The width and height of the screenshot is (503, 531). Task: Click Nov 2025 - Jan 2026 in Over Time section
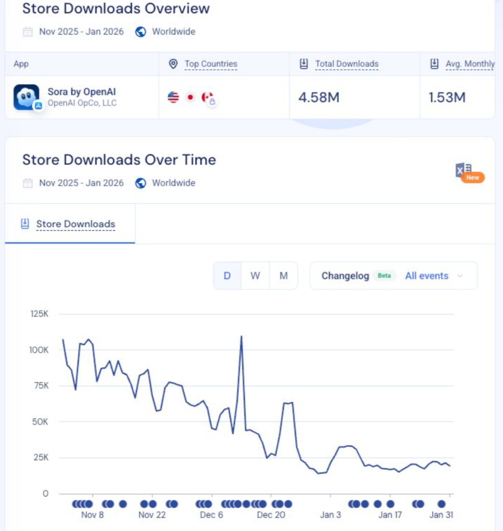[x=81, y=183]
